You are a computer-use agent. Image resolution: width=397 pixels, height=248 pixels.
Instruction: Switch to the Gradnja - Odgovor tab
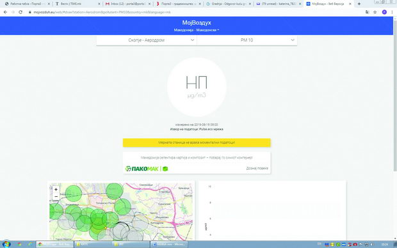click(x=229, y=4)
